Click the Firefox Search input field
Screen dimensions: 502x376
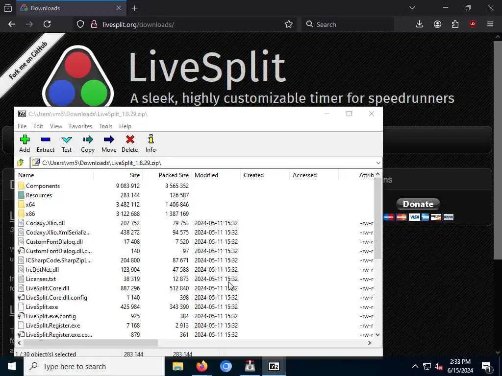coord(348,24)
